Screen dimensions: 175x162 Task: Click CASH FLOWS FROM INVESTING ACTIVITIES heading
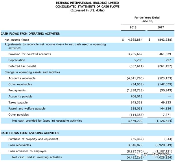pyautogui.click(x=30, y=133)
